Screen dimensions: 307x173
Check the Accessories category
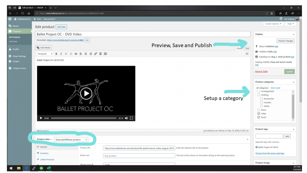[261, 99]
